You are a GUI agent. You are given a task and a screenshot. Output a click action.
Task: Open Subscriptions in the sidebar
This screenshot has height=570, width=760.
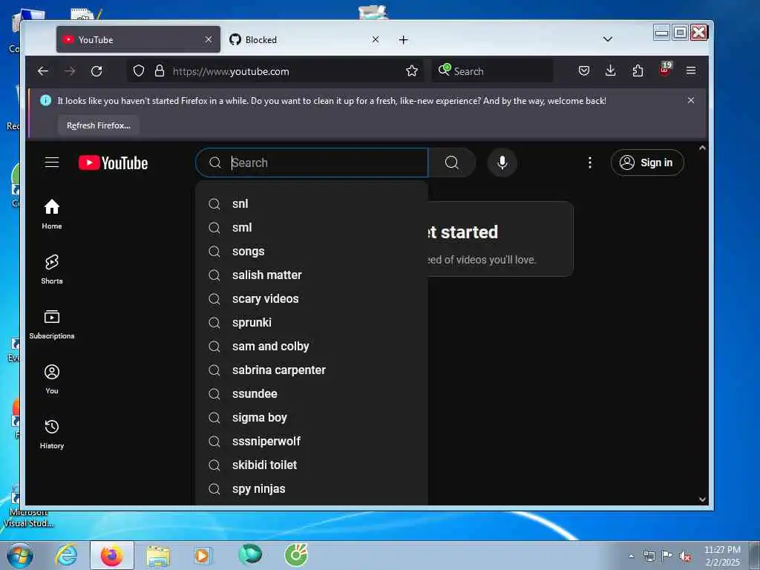tap(52, 324)
